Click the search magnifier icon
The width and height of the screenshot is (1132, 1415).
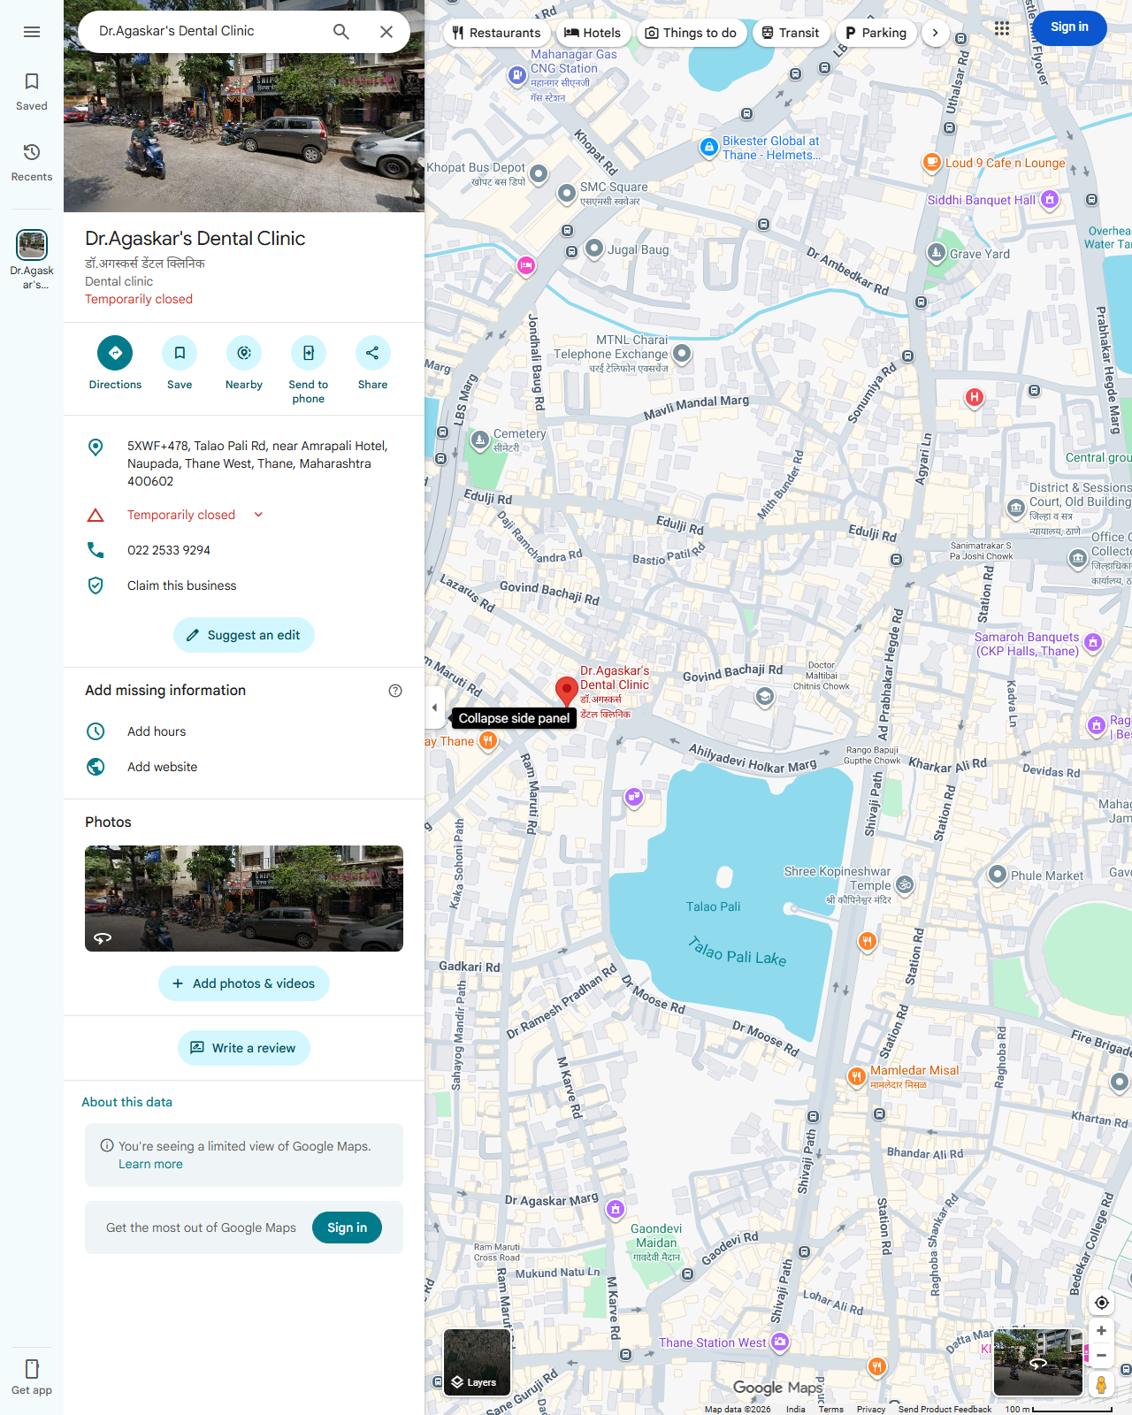click(x=341, y=32)
